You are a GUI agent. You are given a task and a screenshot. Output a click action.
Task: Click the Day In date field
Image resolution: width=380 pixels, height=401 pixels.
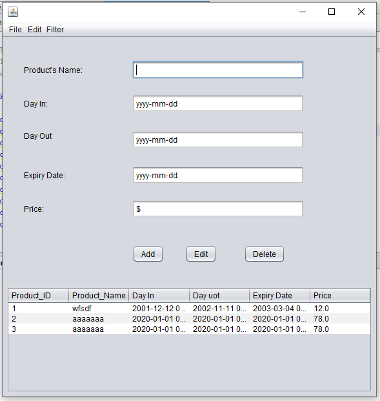(218, 103)
